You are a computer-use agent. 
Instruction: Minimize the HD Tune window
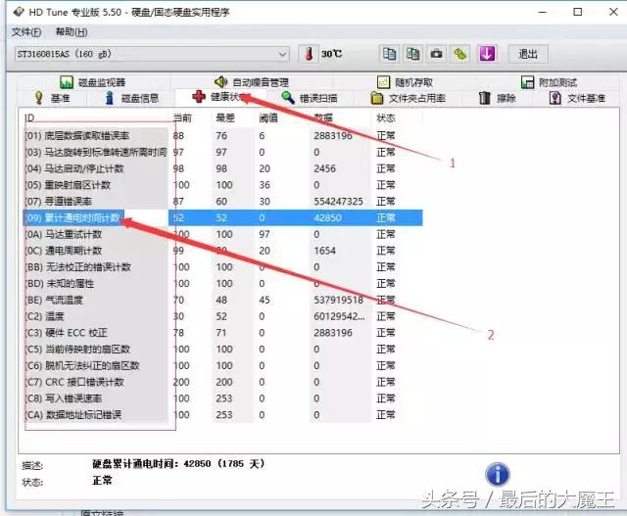[543, 12]
